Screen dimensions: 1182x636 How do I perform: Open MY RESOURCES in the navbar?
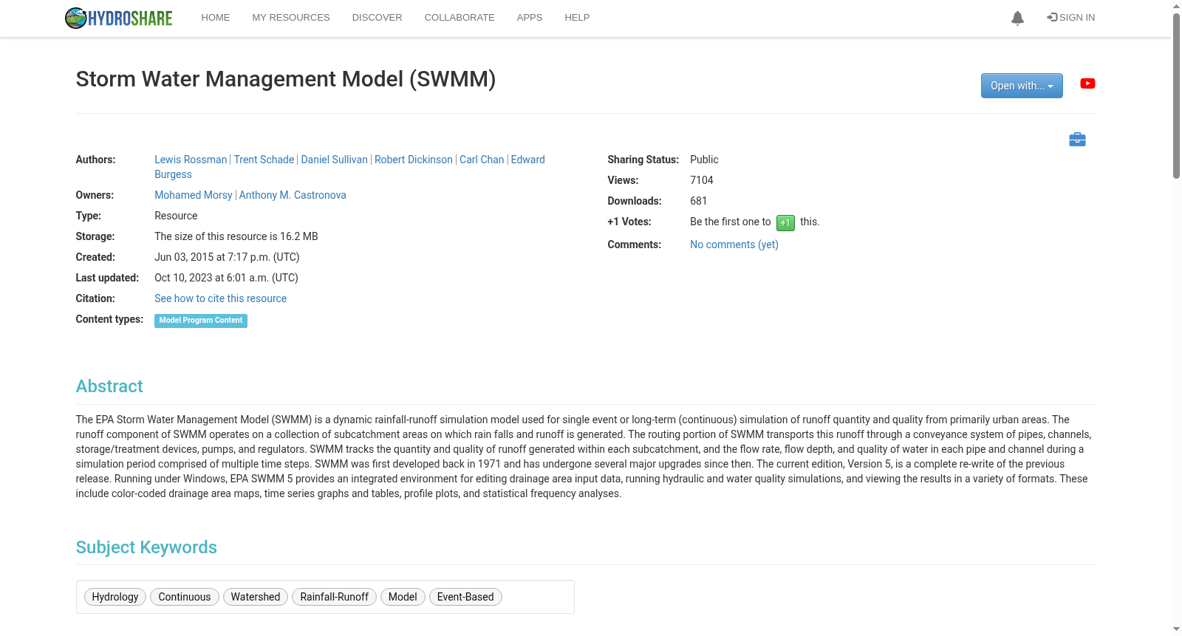(x=291, y=18)
